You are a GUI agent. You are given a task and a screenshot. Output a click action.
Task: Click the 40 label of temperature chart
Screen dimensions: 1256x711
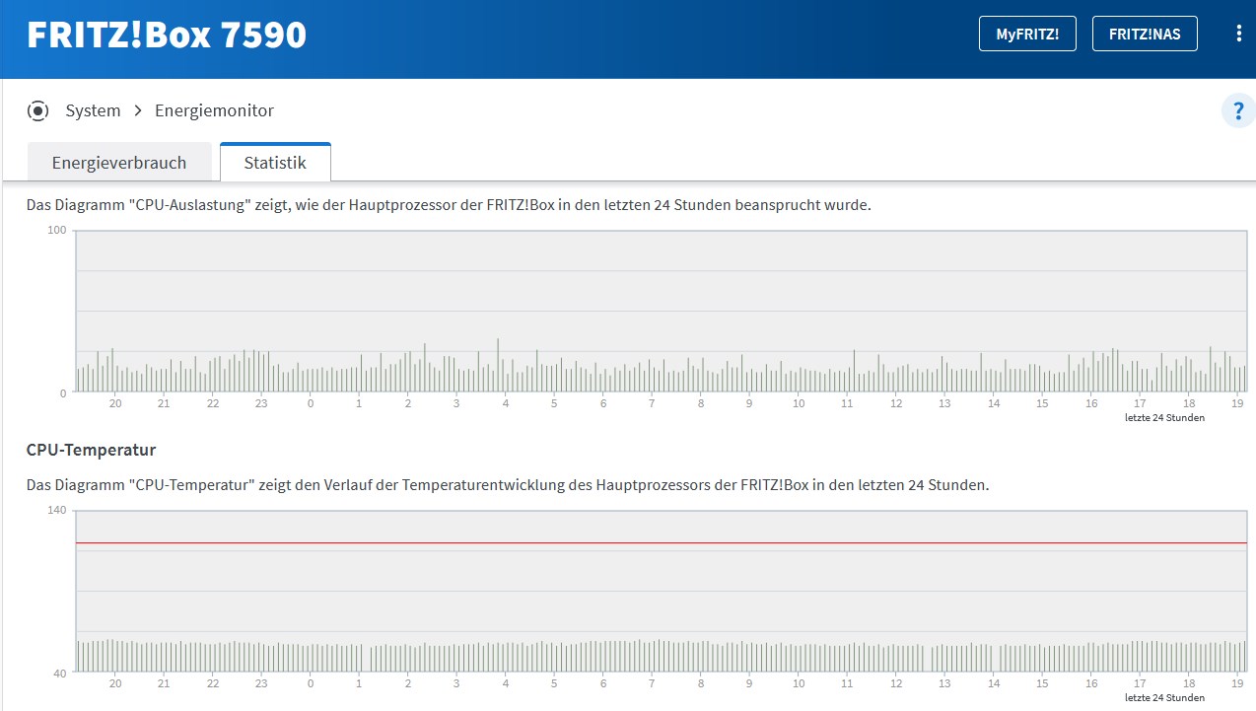[x=60, y=674]
